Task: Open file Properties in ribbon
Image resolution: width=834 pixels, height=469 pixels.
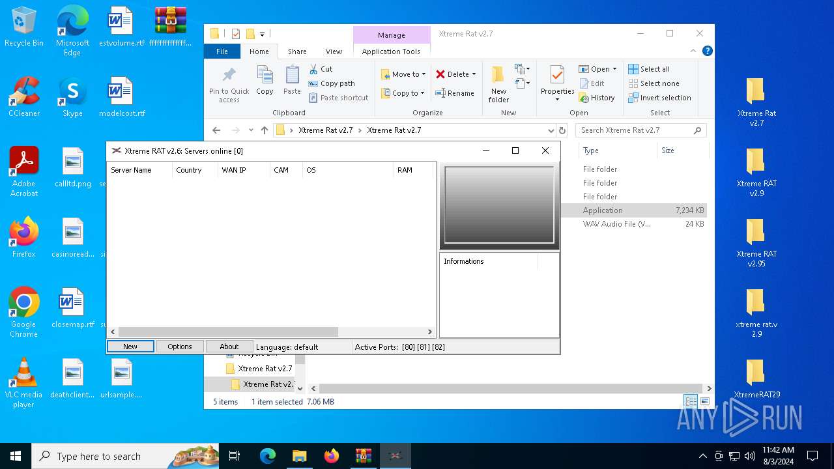Action: pyautogui.click(x=557, y=84)
